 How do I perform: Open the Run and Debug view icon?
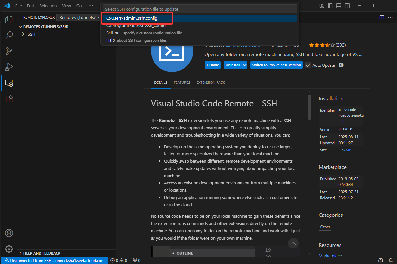[9, 67]
